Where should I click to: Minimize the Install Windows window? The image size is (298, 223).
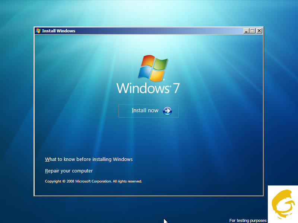coord(246,31)
